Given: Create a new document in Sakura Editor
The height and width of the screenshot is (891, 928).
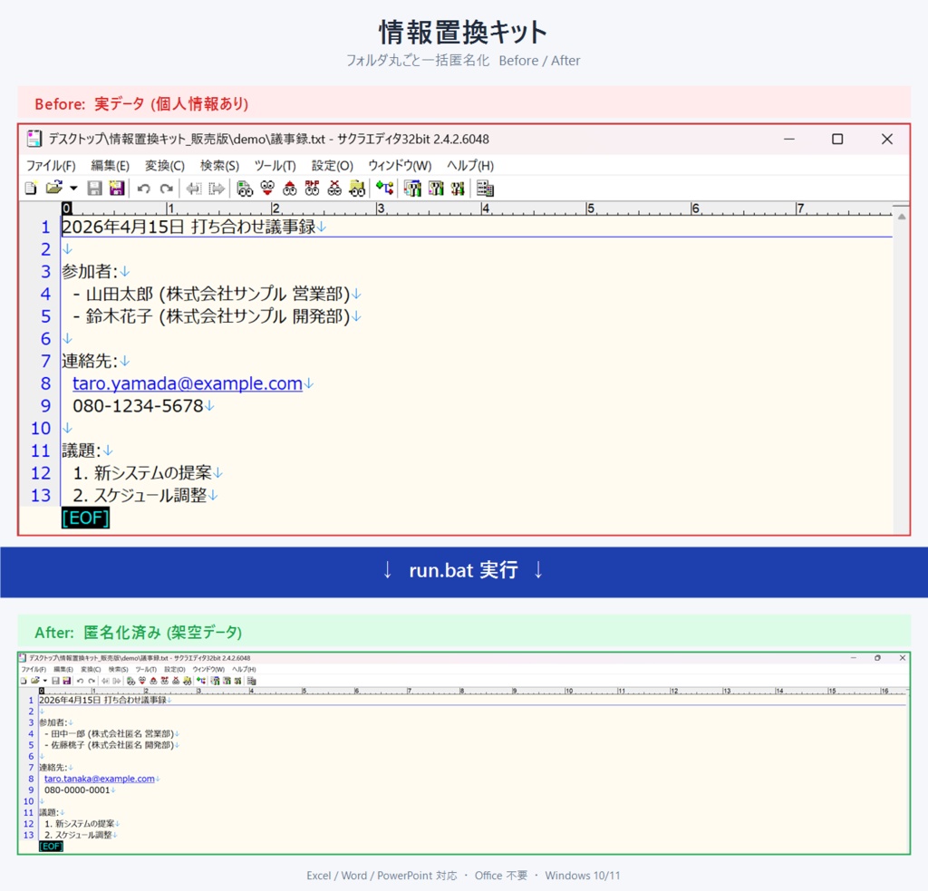Looking at the screenshot, I should 28,188.
